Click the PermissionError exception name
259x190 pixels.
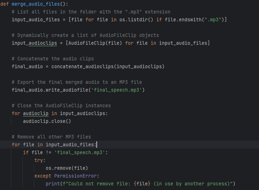(77, 176)
